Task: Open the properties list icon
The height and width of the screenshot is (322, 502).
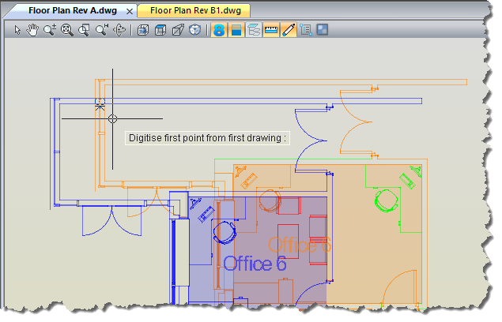Action: pyautogui.click(x=306, y=30)
